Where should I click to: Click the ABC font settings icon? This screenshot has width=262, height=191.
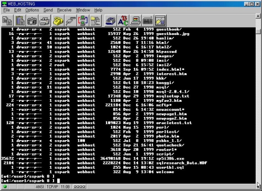click(123, 20)
